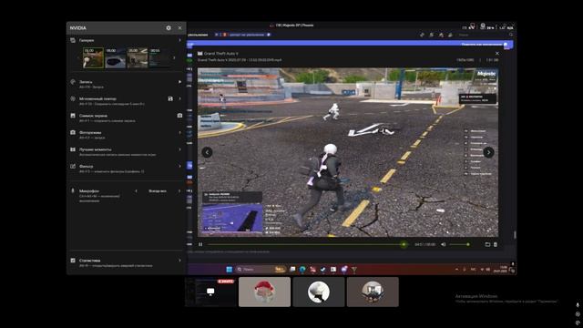Save instant replay with the disk icon
This screenshot has height=328, width=583.
pos(170,99)
